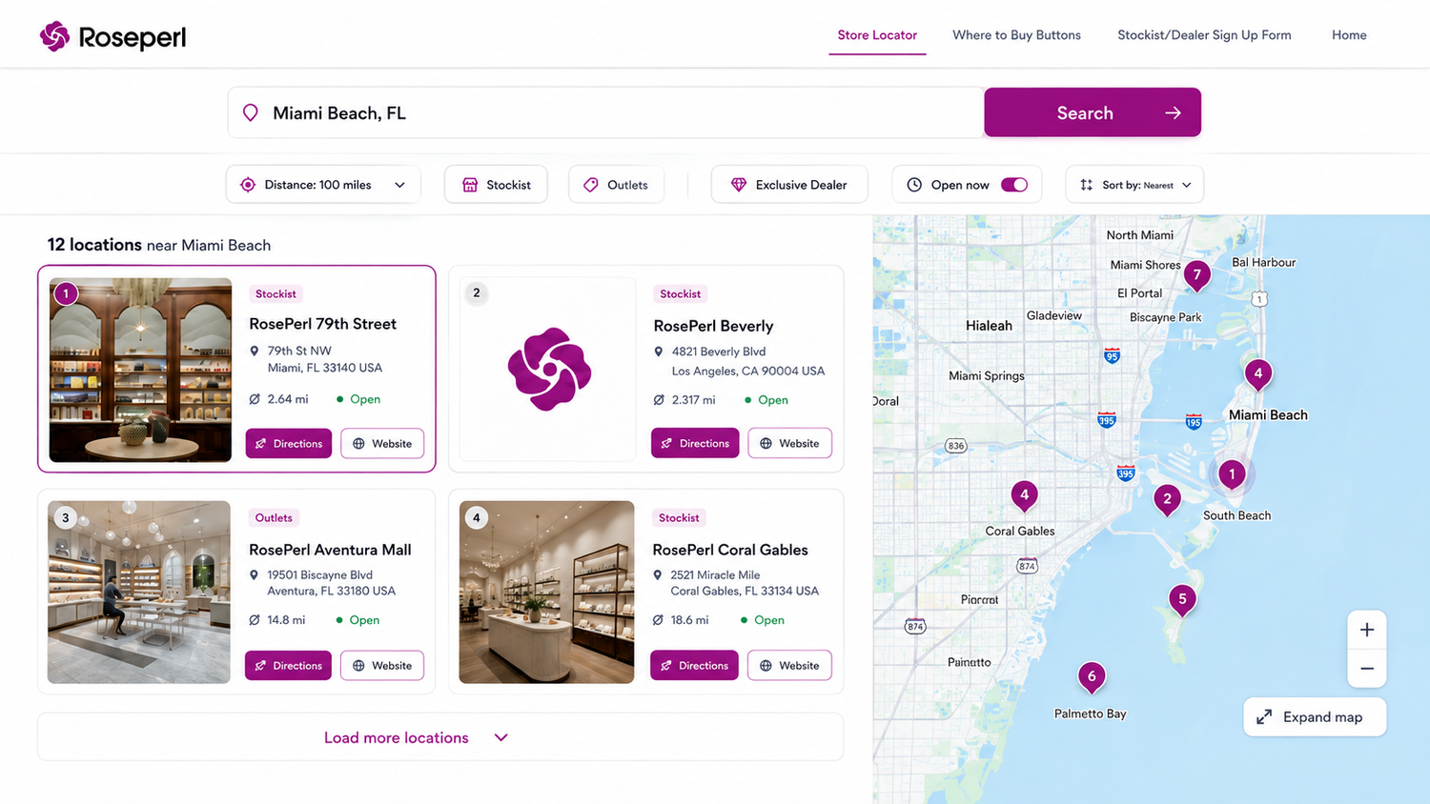Click map marker number 5
The width and height of the screenshot is (1430, 804).
[1182, 600]
